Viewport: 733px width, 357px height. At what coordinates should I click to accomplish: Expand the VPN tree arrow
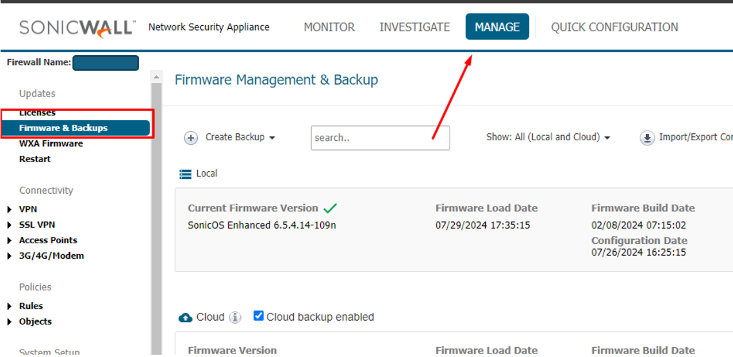tap(9, 210)
